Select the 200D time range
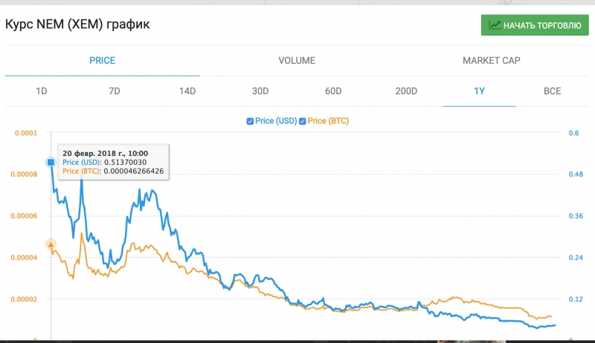This screenshot has width=595, height=343. [406, 91]
